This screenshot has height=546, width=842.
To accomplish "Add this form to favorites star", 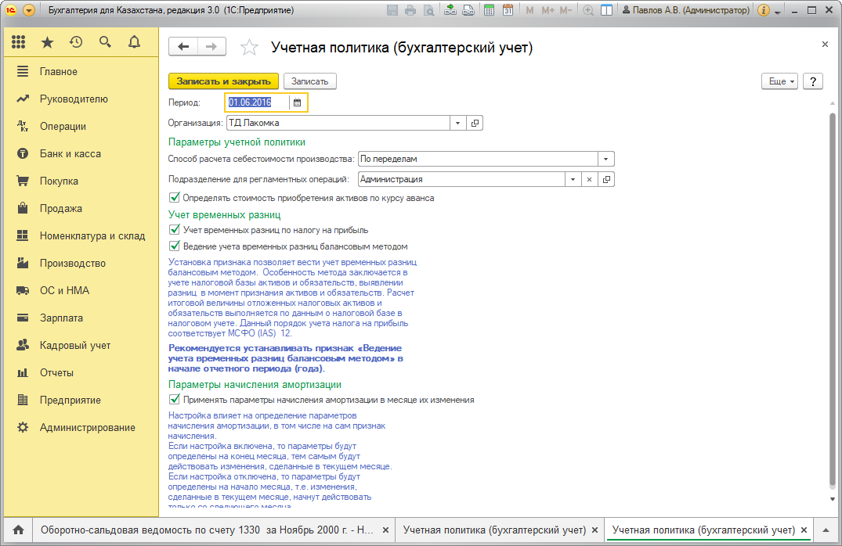I will (249, 47).
